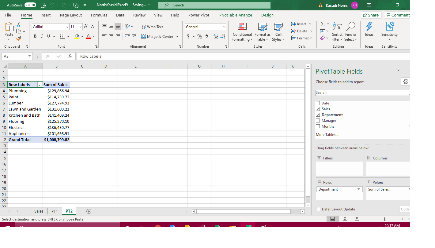Click the Center align icon

pyautogui.click(x=111, y=36)
